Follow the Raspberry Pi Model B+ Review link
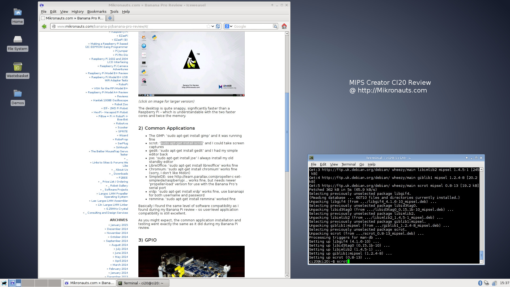 pyautogui.click(x=108, y=73)
